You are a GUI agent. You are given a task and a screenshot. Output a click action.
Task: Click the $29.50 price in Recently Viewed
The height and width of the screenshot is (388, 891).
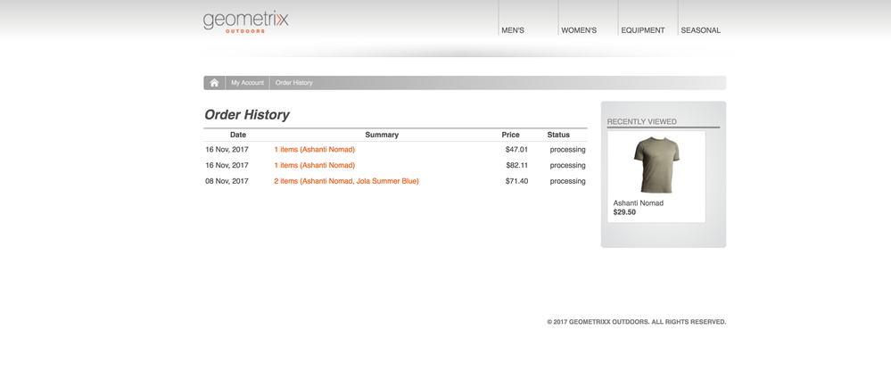point(624,213)
